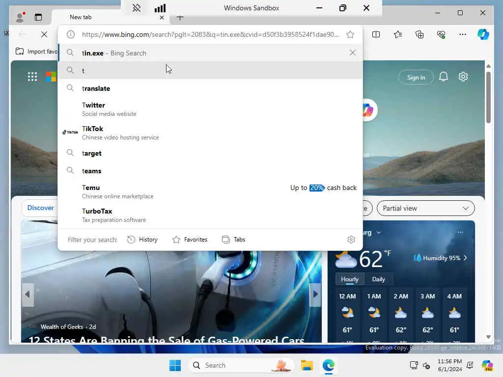Open Copilot preview in taskbar
Screen dimensions: 503x377
pos(487,365)
